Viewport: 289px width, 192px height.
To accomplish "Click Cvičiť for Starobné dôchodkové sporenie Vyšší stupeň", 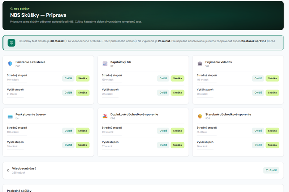I will tap(258, 145).
